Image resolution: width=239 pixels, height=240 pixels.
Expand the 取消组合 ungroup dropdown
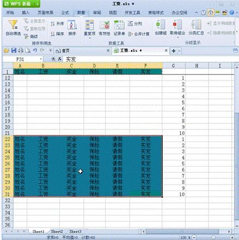tap(177, 38)
